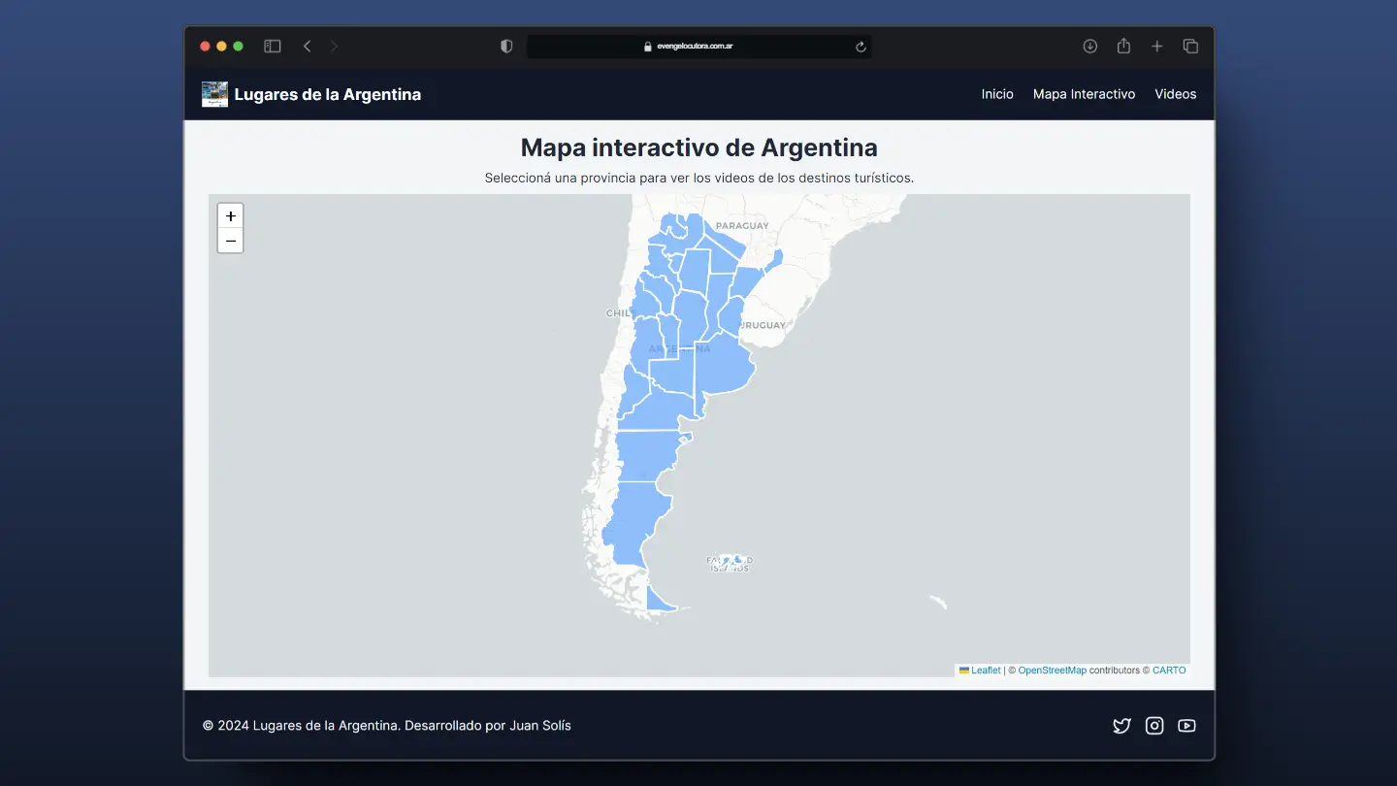
Task: Open the CARTO attribution link
Action: tap(1169, 671)
